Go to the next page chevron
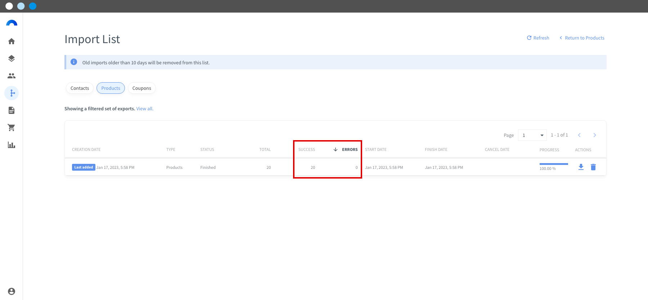This screenshot has height=300, width=648. (595, 135)
